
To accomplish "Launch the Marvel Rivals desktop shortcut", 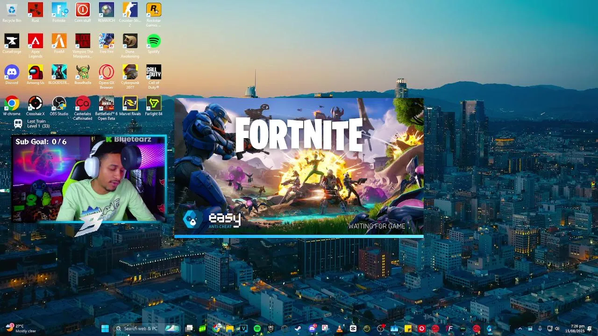I will 130,106.
